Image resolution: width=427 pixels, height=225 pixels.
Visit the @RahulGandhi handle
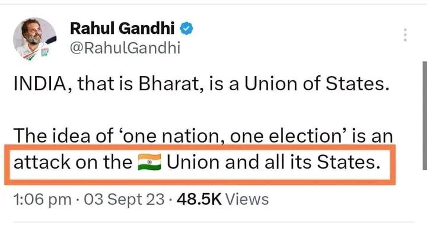pyautogui.click(x=125, y=47)
